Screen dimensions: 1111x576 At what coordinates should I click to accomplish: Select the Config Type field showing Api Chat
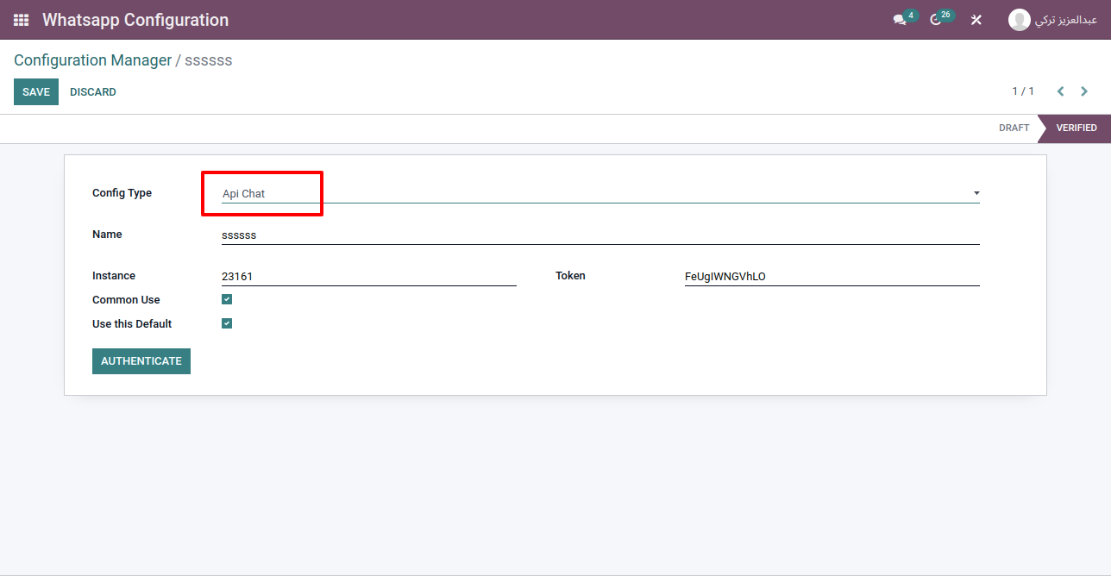coord(600,193)
